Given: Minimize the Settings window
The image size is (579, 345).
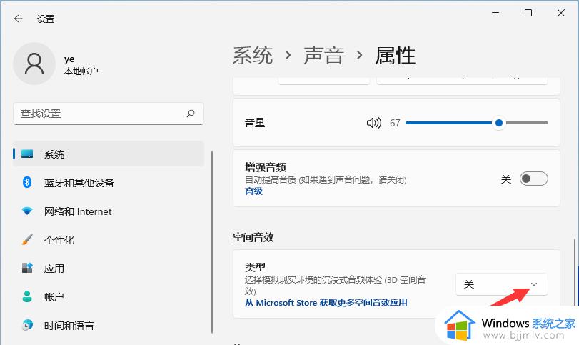Looking at the screenshot, I should [495, 13].
